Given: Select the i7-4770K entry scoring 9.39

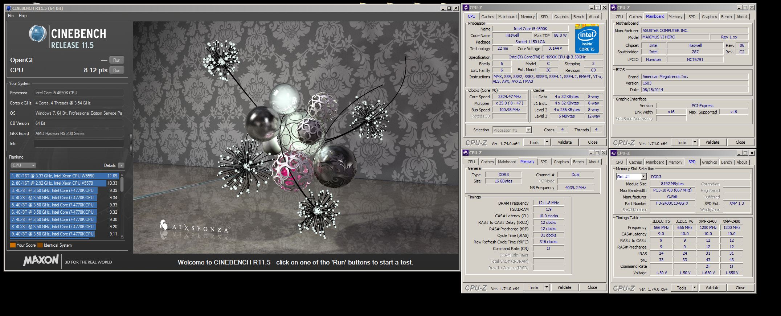Looking at the screenshot, I should click(x=65, y=190).
